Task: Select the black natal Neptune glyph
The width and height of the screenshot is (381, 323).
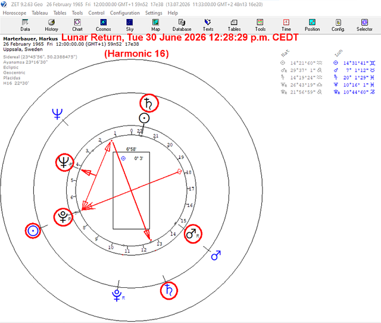Action: tap(64, 162)
